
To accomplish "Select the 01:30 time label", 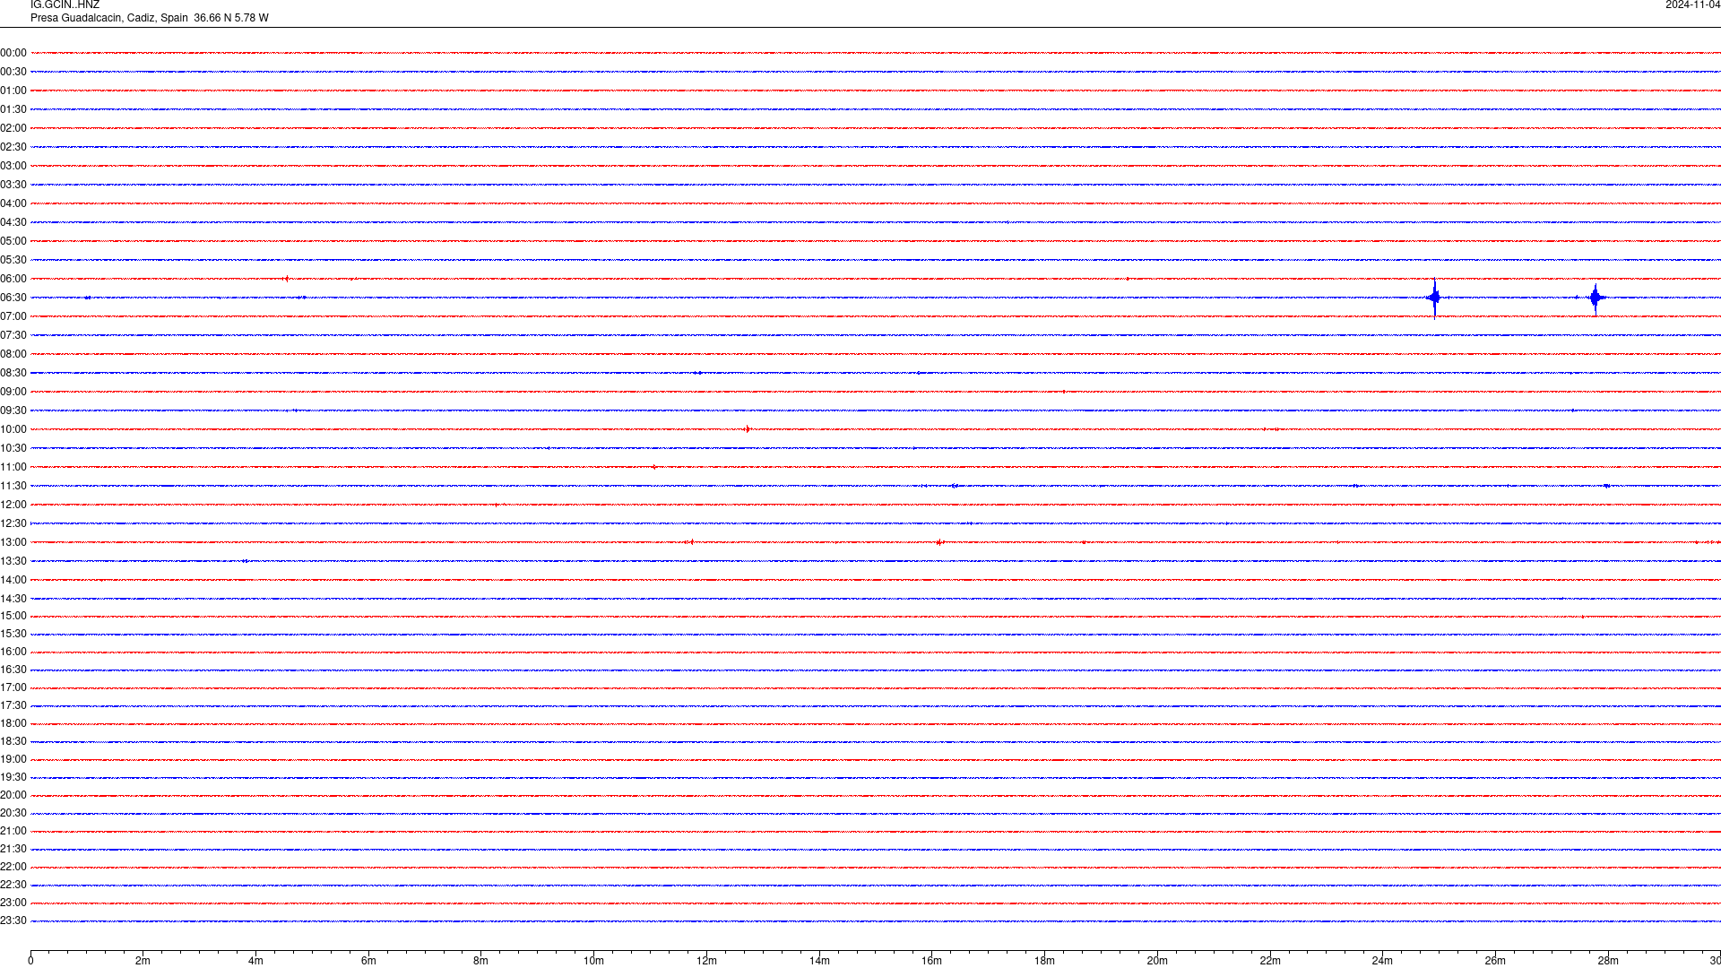I will [x=13, y=109].
